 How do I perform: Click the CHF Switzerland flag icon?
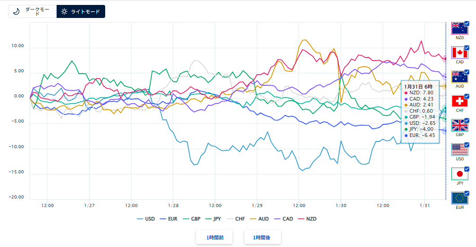click(459, 101)
